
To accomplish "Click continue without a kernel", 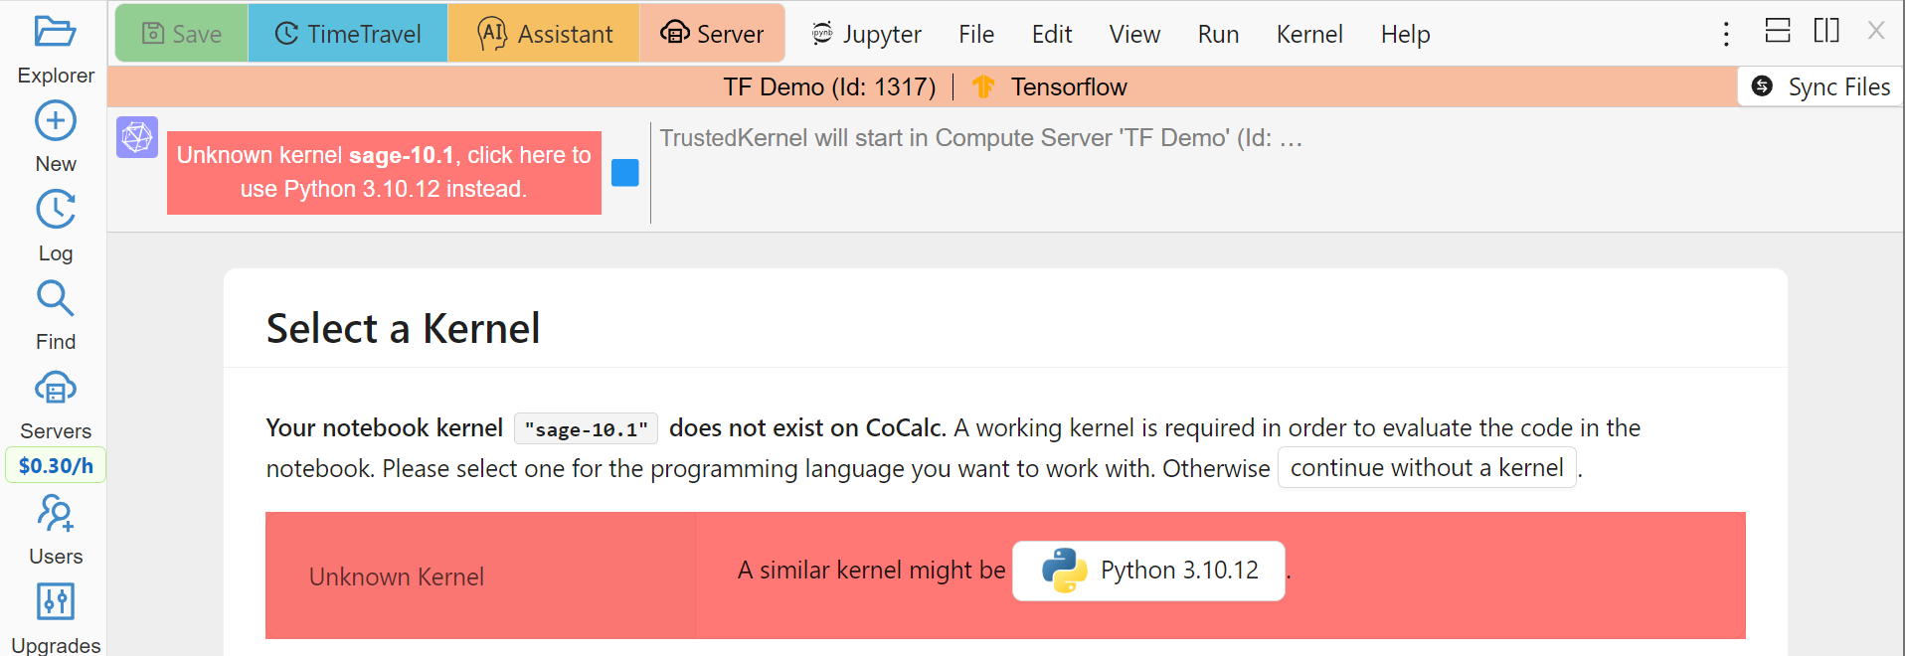I will (1426, 468).
